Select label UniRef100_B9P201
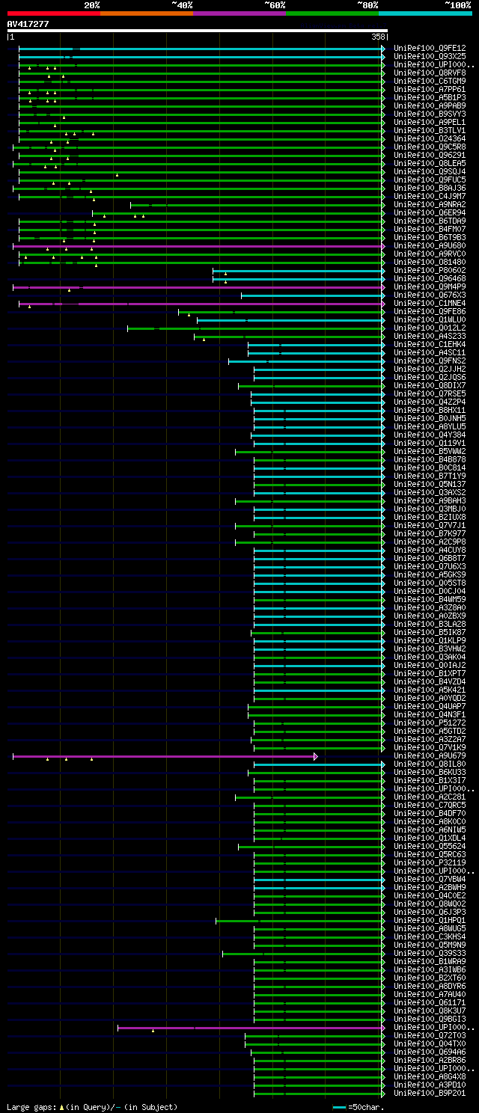This screenshot has height=1113, width=479. coord(430,1093)
